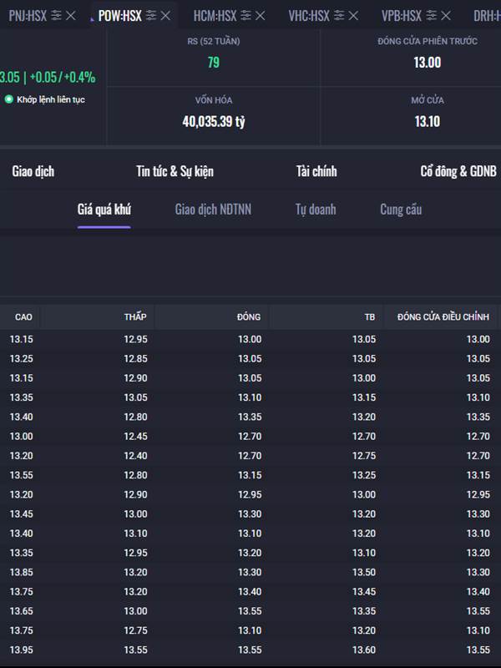Close the HCM:HSX tab

[x=261, y=15]
